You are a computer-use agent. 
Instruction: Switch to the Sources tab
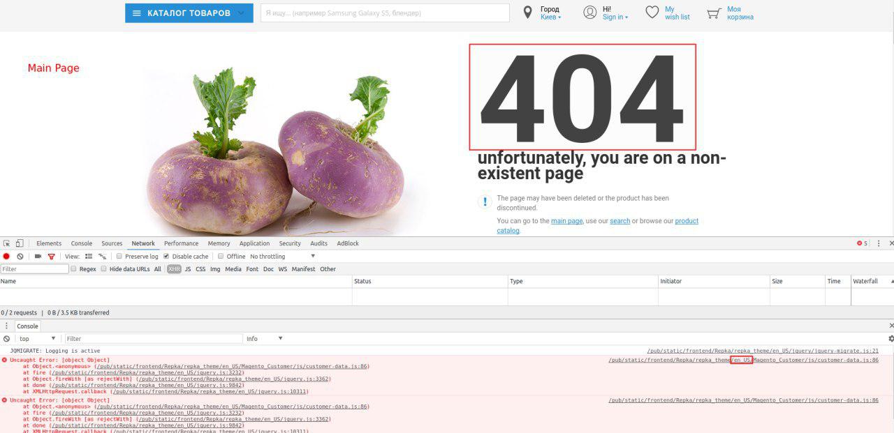point(112,243)
